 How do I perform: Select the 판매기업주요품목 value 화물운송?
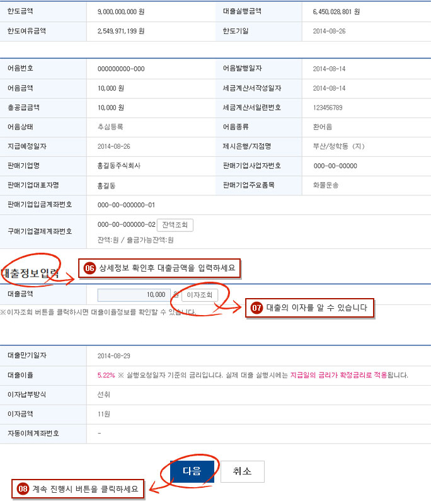pyautogui.click(x=326, y=185)
